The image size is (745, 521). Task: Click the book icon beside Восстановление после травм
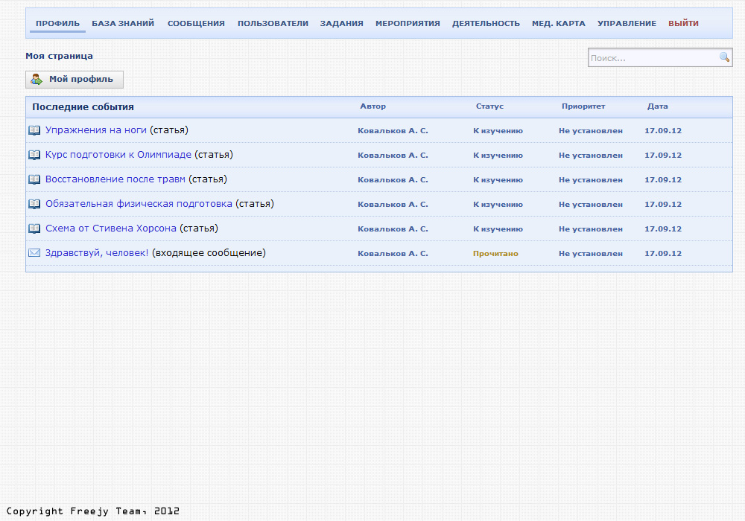tap(34, 179)
